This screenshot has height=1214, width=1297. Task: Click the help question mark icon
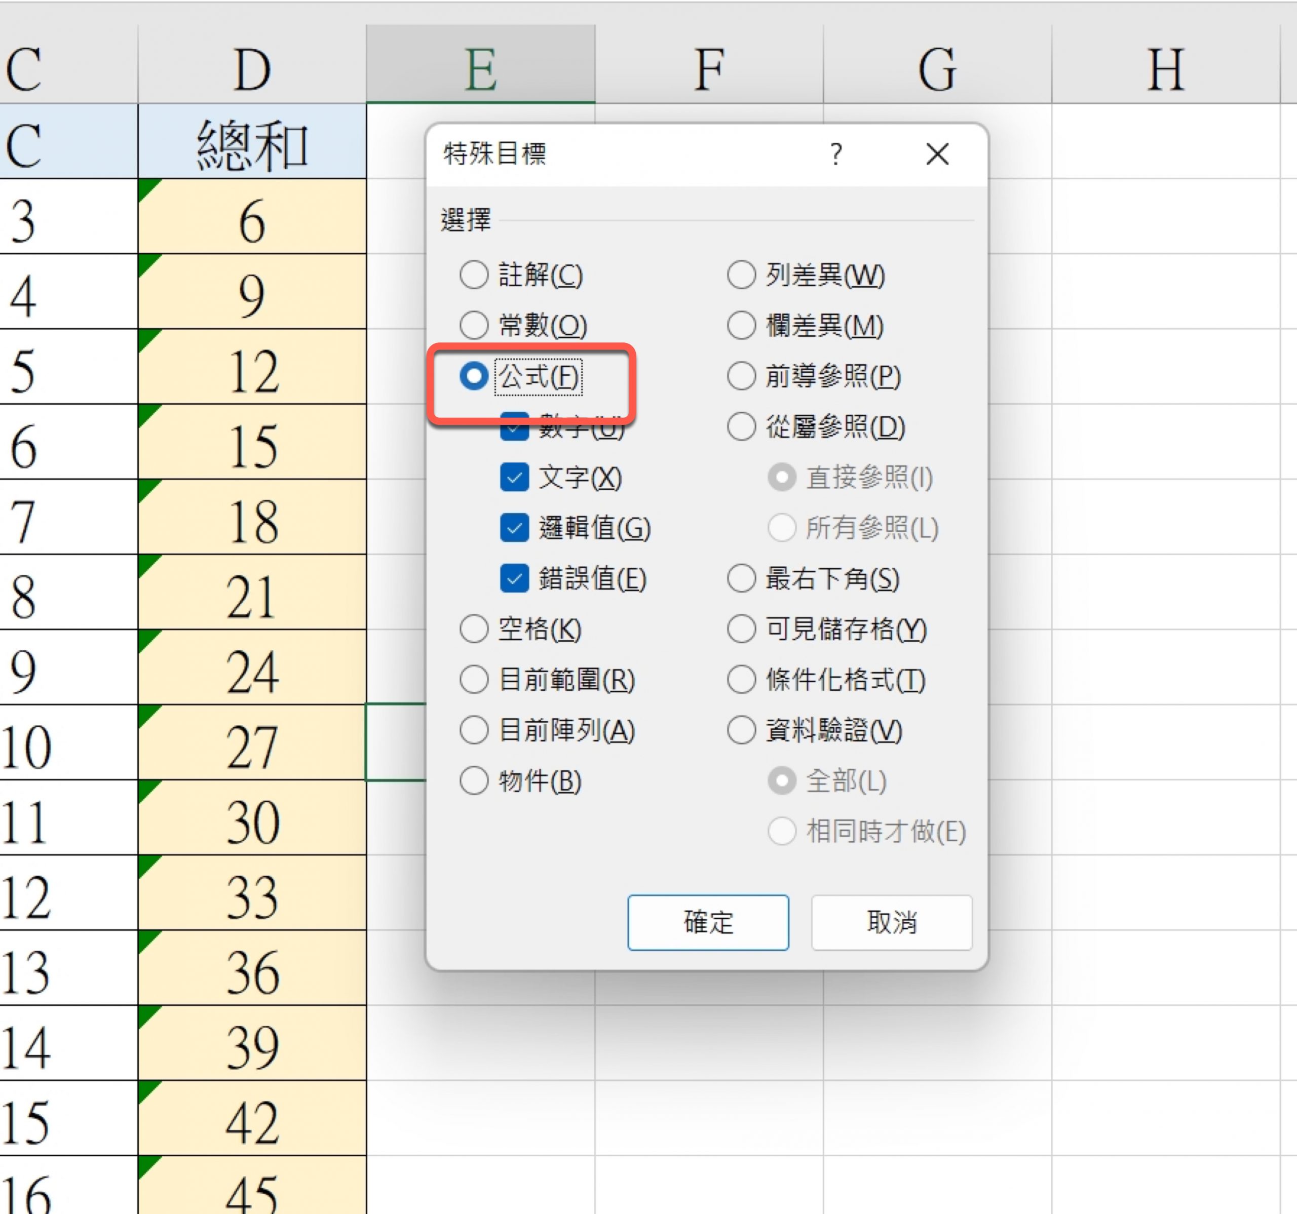(836, 154)
